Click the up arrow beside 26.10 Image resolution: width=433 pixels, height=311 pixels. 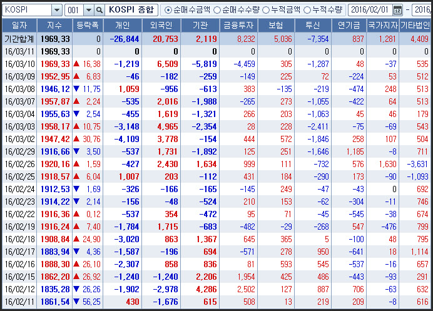pyautogui.click(x=76, y=264)
